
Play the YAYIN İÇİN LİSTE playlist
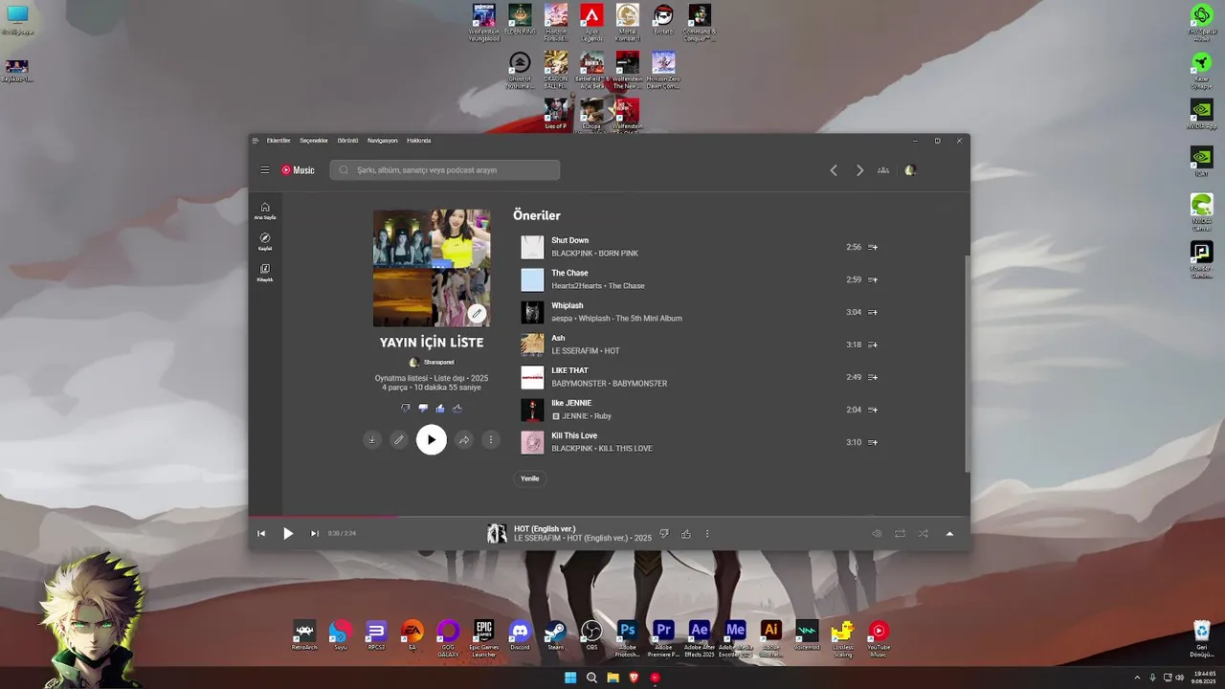[432, 440]
